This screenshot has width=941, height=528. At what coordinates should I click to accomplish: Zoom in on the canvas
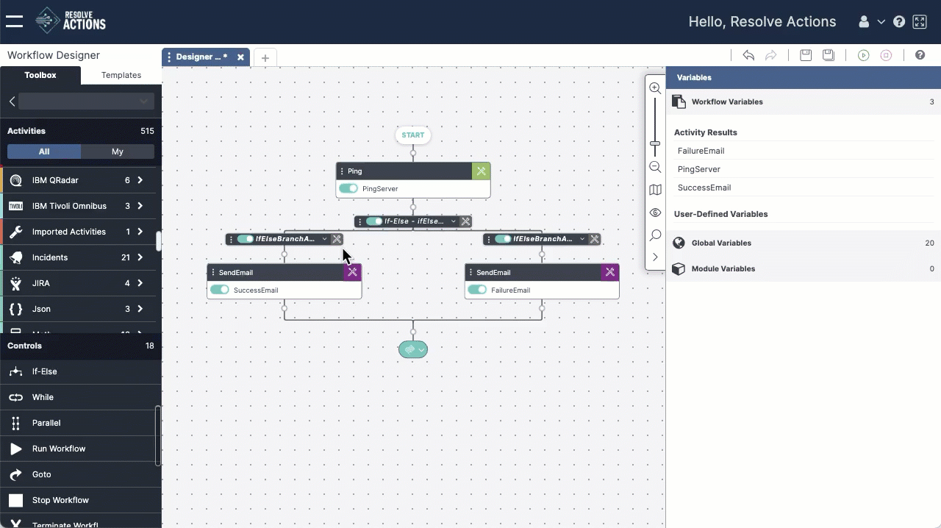(x=655, y=88)
